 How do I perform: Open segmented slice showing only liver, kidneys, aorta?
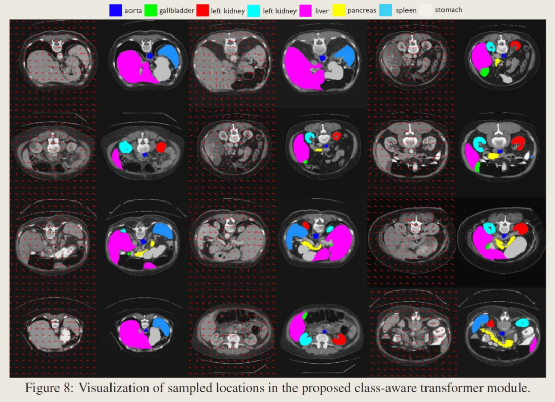[x=143, y=152]
